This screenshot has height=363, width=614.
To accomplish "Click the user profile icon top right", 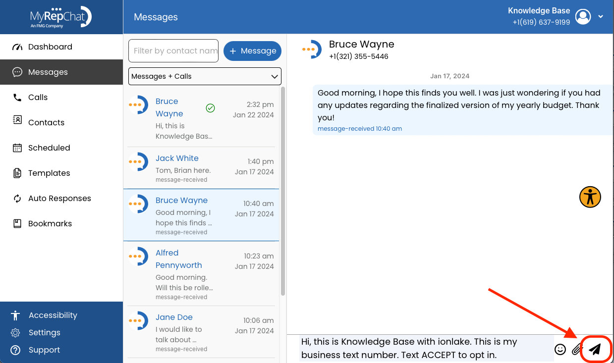I will pos(583,16).
